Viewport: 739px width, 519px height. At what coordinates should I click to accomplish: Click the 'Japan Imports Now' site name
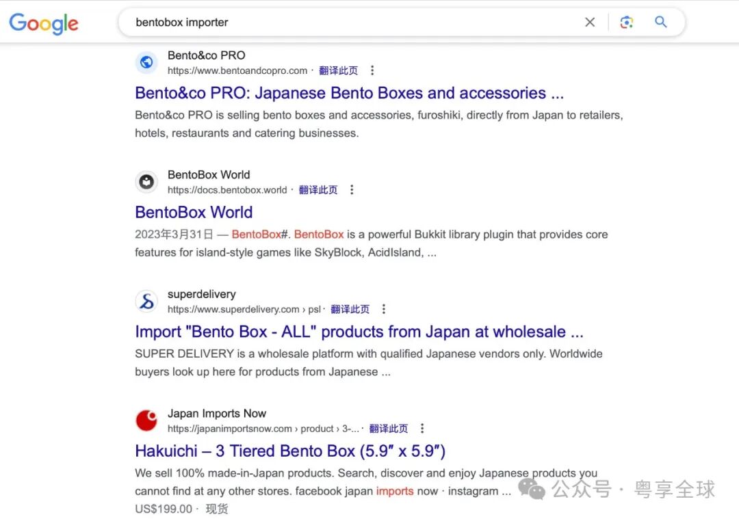[217, 414]
